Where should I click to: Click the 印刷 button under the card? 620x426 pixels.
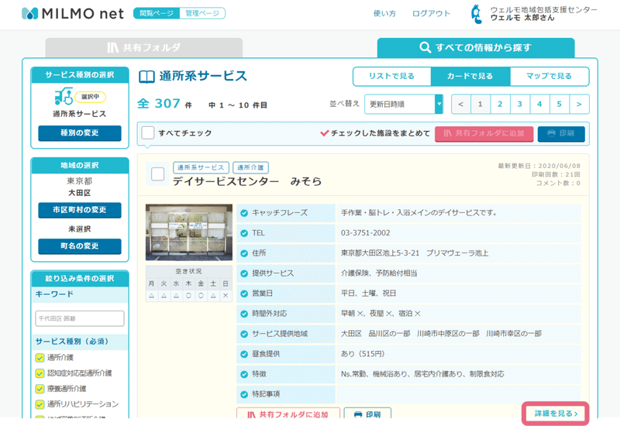pos(367,414)
